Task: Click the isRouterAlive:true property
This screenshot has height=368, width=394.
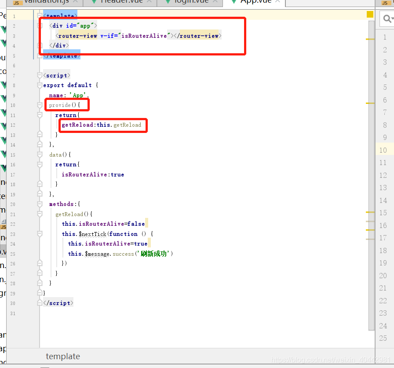Action: tap(93, 175)
